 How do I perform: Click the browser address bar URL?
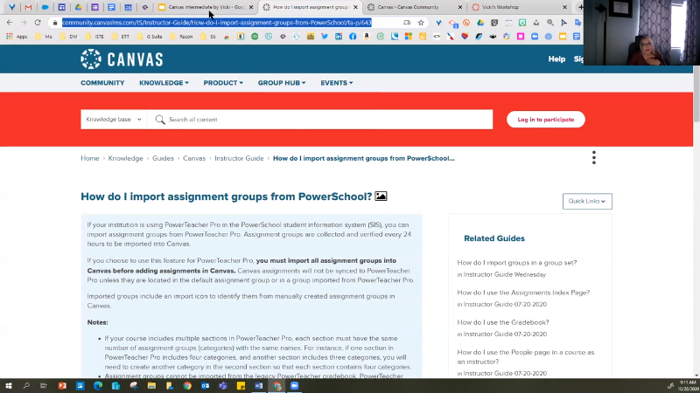(216, 23)
